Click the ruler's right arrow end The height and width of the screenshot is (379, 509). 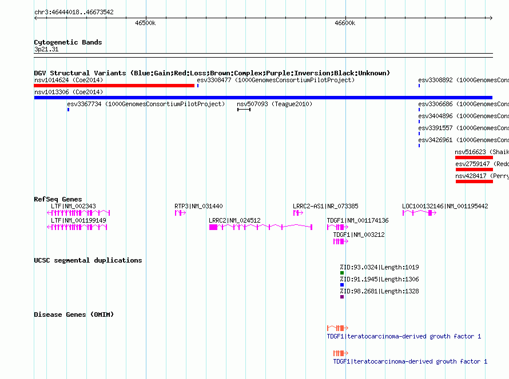coord(491,18)
